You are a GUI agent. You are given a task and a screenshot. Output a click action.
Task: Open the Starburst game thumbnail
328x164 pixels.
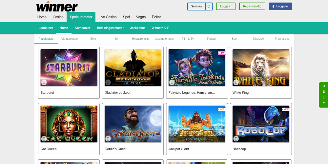point(69,68)
